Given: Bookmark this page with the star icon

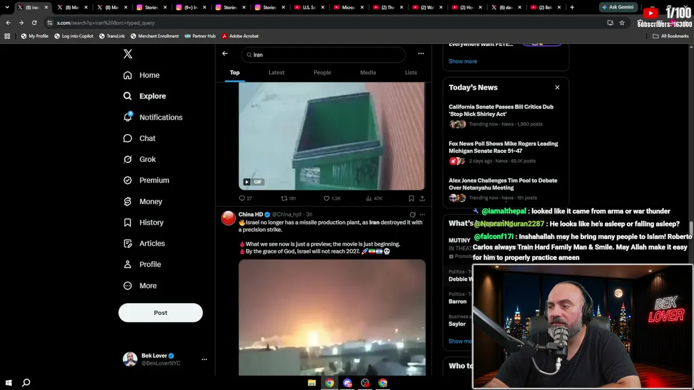Looking at the screenshot, I should (622, 23).
